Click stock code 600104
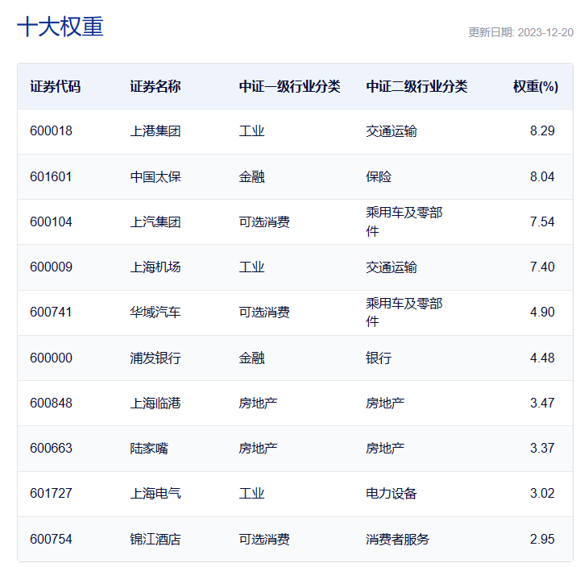 coord(51,221)
